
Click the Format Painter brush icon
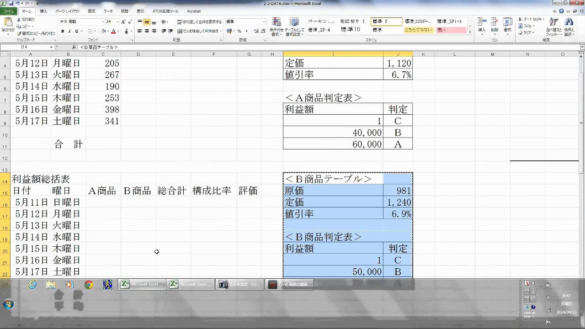coord(19,33)
